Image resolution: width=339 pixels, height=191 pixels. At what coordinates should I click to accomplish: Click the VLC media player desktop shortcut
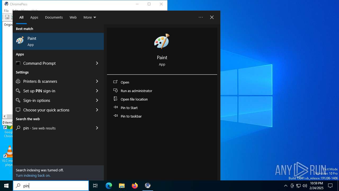tap(8, 156)
